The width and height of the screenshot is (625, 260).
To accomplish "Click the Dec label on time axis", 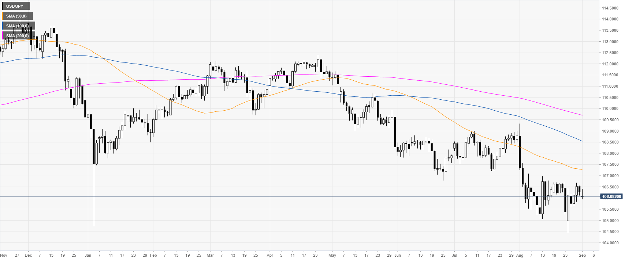I will 28,255.
